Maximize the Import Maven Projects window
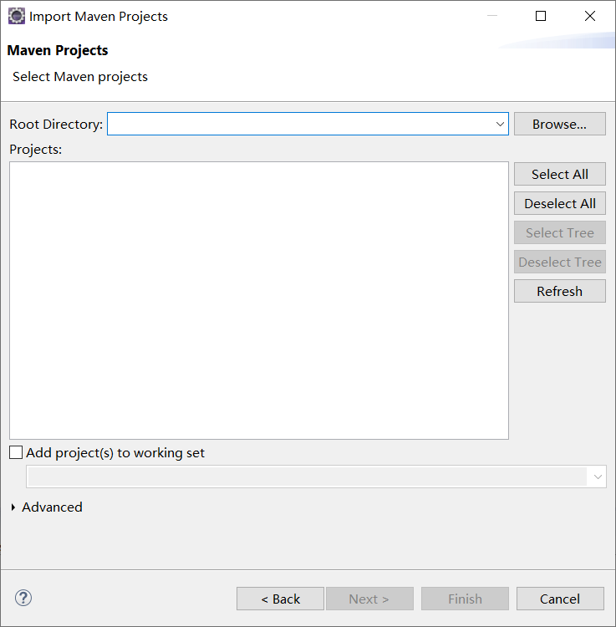The image size is (616, 627). [x=541, y=16]
